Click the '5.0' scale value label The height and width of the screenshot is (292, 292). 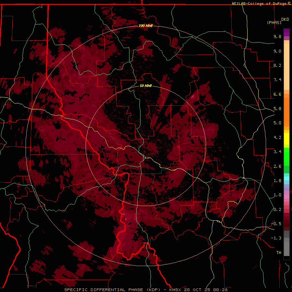pyautogui.click(x=277, y=123)
